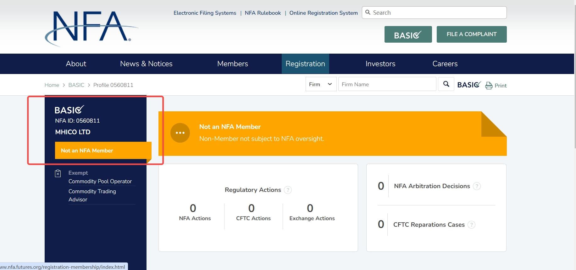This screenshot has width=576, height=270.
Task: Click the NFA logo
Action: [x=91, y=29]
